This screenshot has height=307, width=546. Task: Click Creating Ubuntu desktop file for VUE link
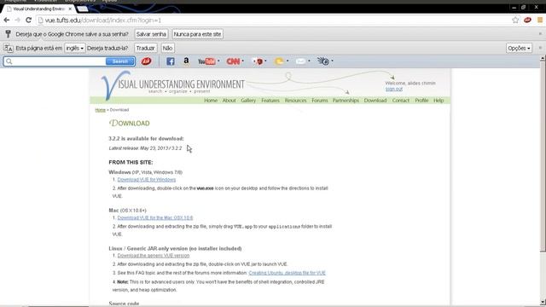(x=288, y=273)
